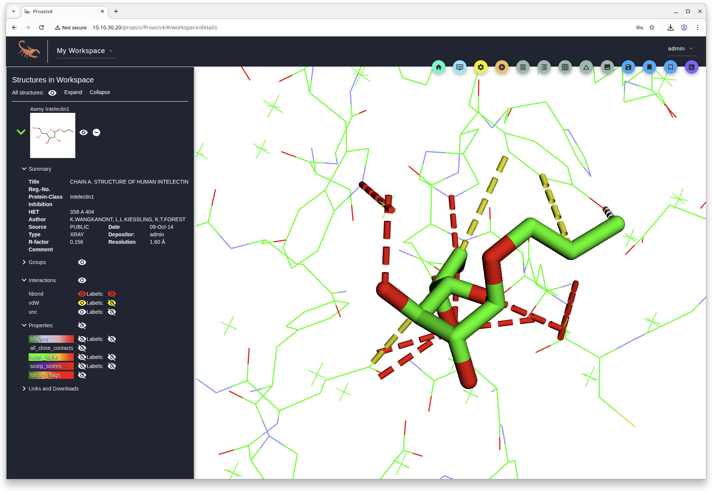
Task: Click the green home toolbar icon
Action: tap(439, 67)
